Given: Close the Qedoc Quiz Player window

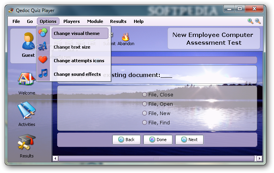Looking at the screenshot, I should pos(254,9).
